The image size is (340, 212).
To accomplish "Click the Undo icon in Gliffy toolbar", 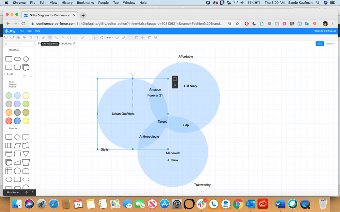I will [6, 37].
